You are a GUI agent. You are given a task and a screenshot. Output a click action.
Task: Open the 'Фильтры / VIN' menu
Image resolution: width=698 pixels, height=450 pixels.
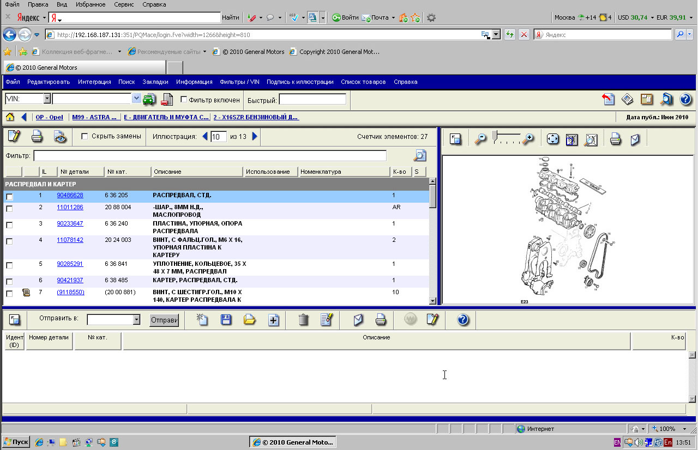click(239, 82)
